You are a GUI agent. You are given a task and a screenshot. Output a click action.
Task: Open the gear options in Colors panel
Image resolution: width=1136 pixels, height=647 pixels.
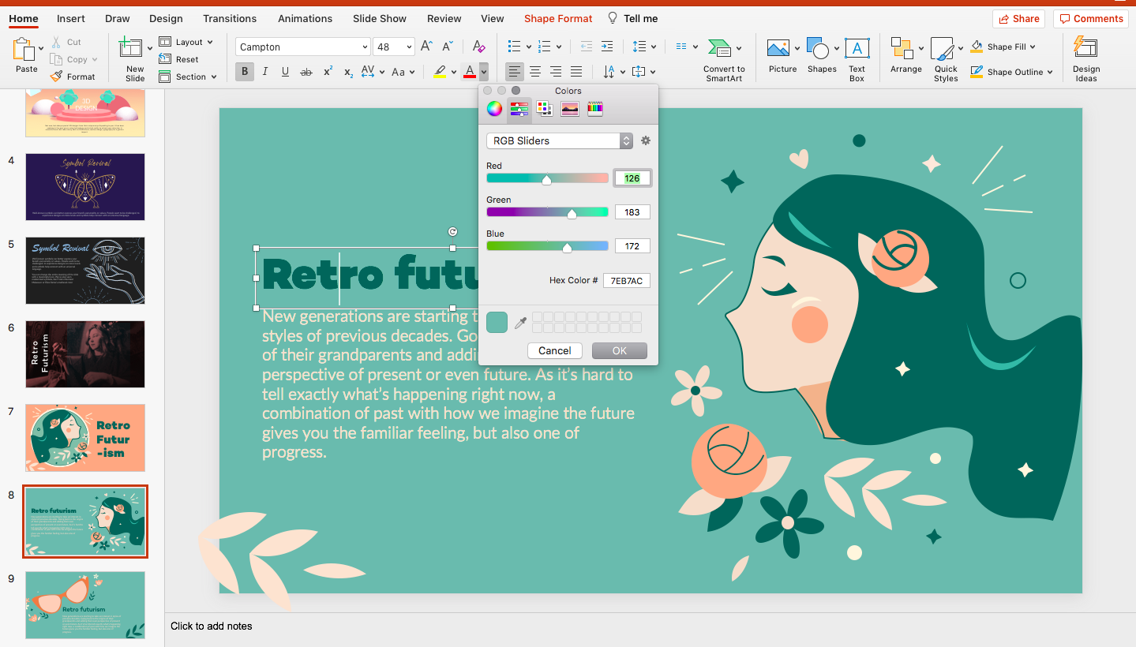click(646, 140)
